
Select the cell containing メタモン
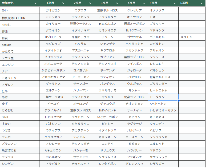(192, 37)
